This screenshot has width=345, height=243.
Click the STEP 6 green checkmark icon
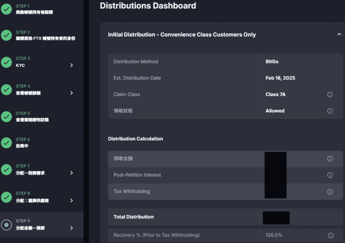[x=6, y=143]
